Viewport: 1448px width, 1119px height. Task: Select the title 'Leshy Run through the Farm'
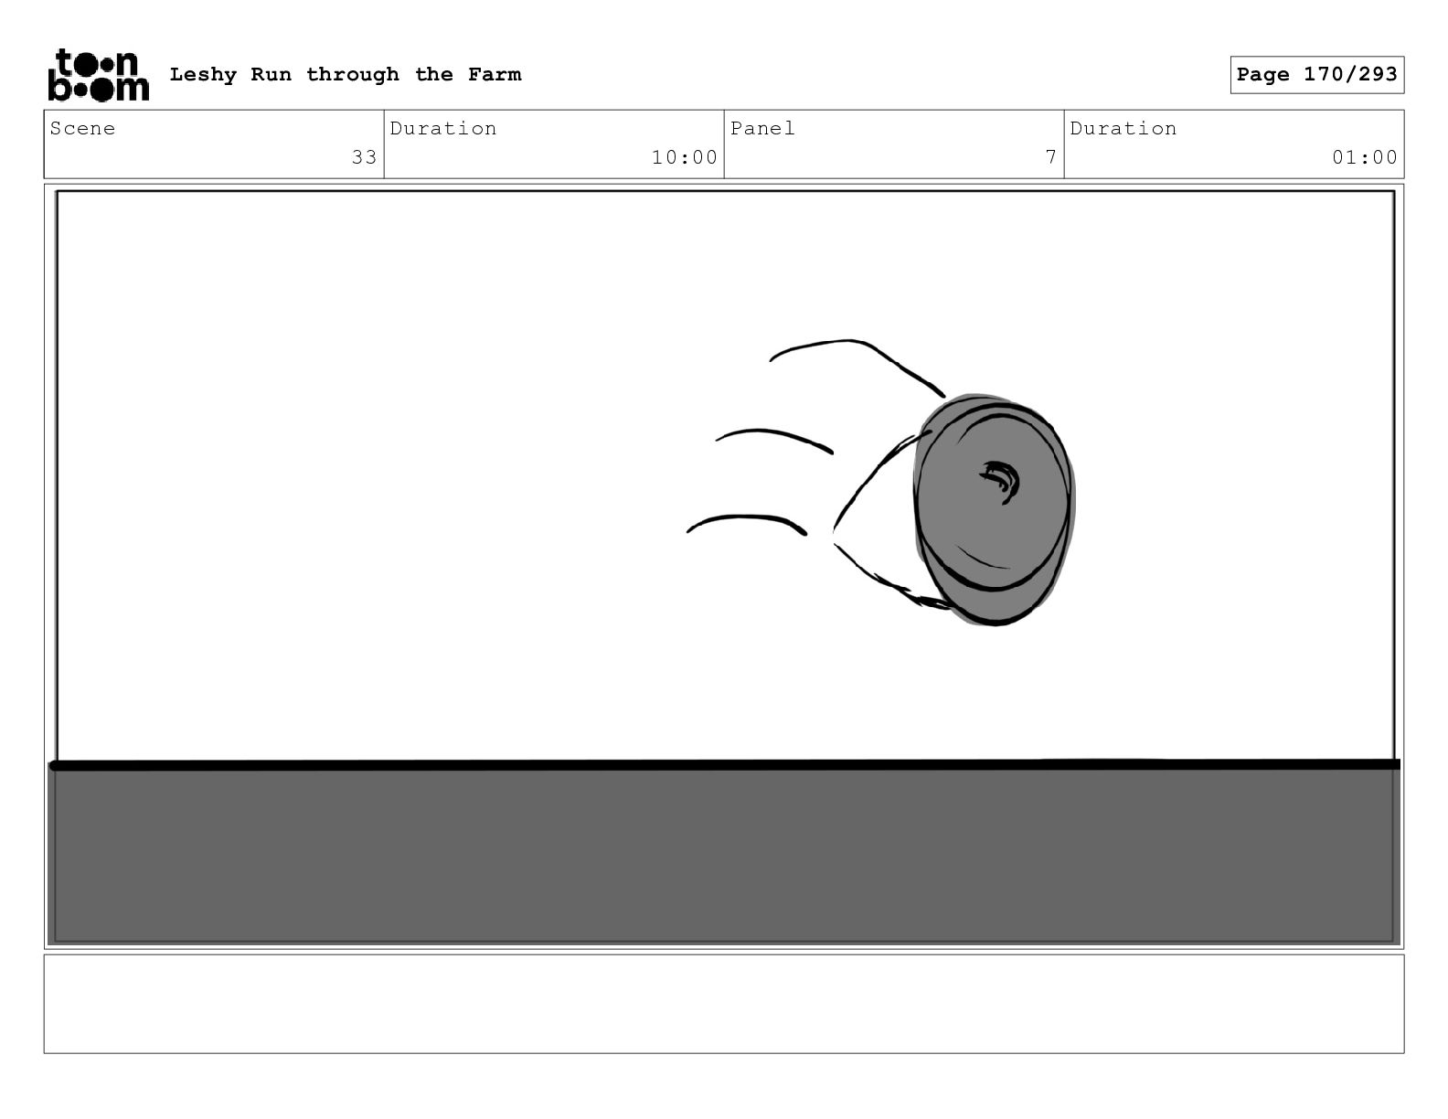point(346,75)
